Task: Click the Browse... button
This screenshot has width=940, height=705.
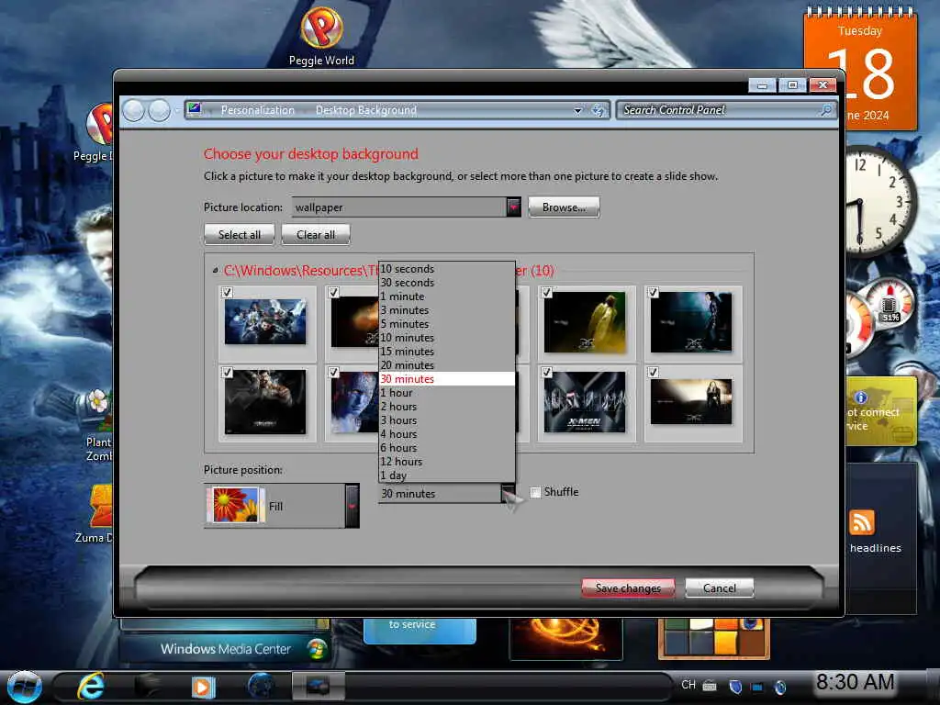Action: 564,207
